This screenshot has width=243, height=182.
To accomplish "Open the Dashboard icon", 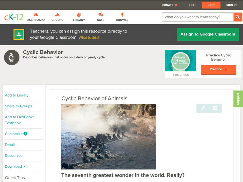I will 36,15.
